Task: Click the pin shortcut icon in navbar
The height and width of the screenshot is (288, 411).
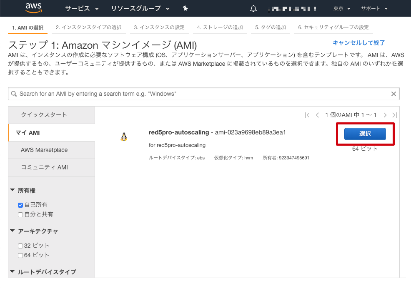Action: [185, 9]
